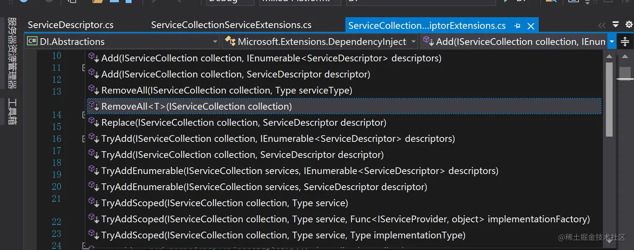
Task: Click line number 10 in the gutter
Action: [57, 56]
